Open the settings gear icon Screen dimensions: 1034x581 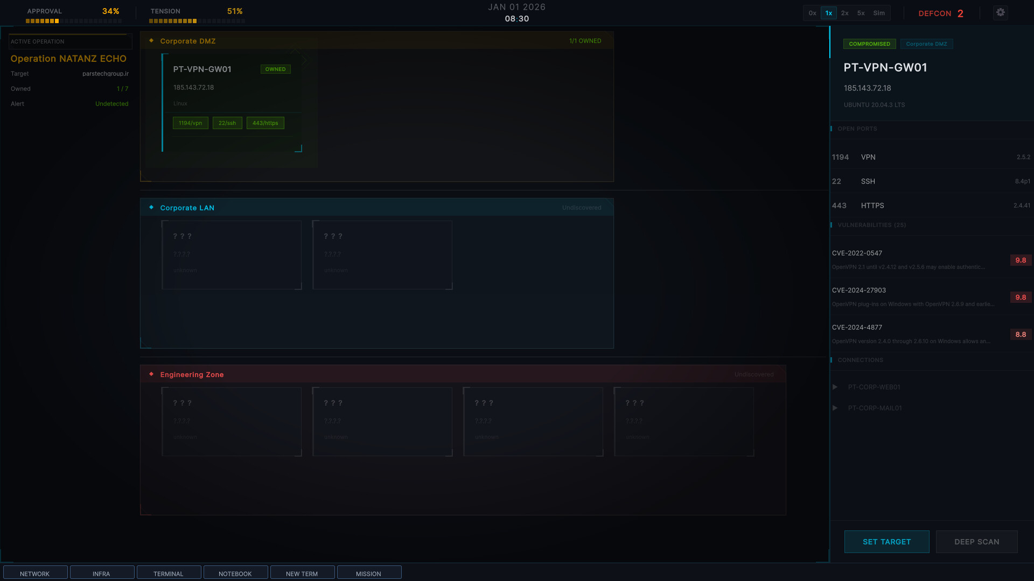pyautogui.click(x=1000, y=12)
